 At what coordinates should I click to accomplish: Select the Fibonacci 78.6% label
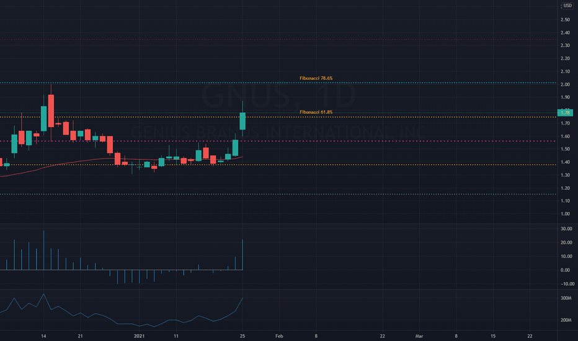[316, 78]
